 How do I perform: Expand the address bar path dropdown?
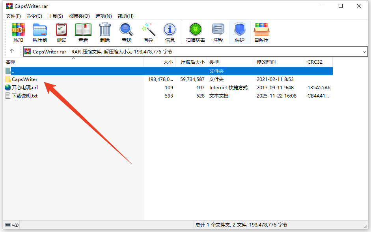[x=364, y=52]
